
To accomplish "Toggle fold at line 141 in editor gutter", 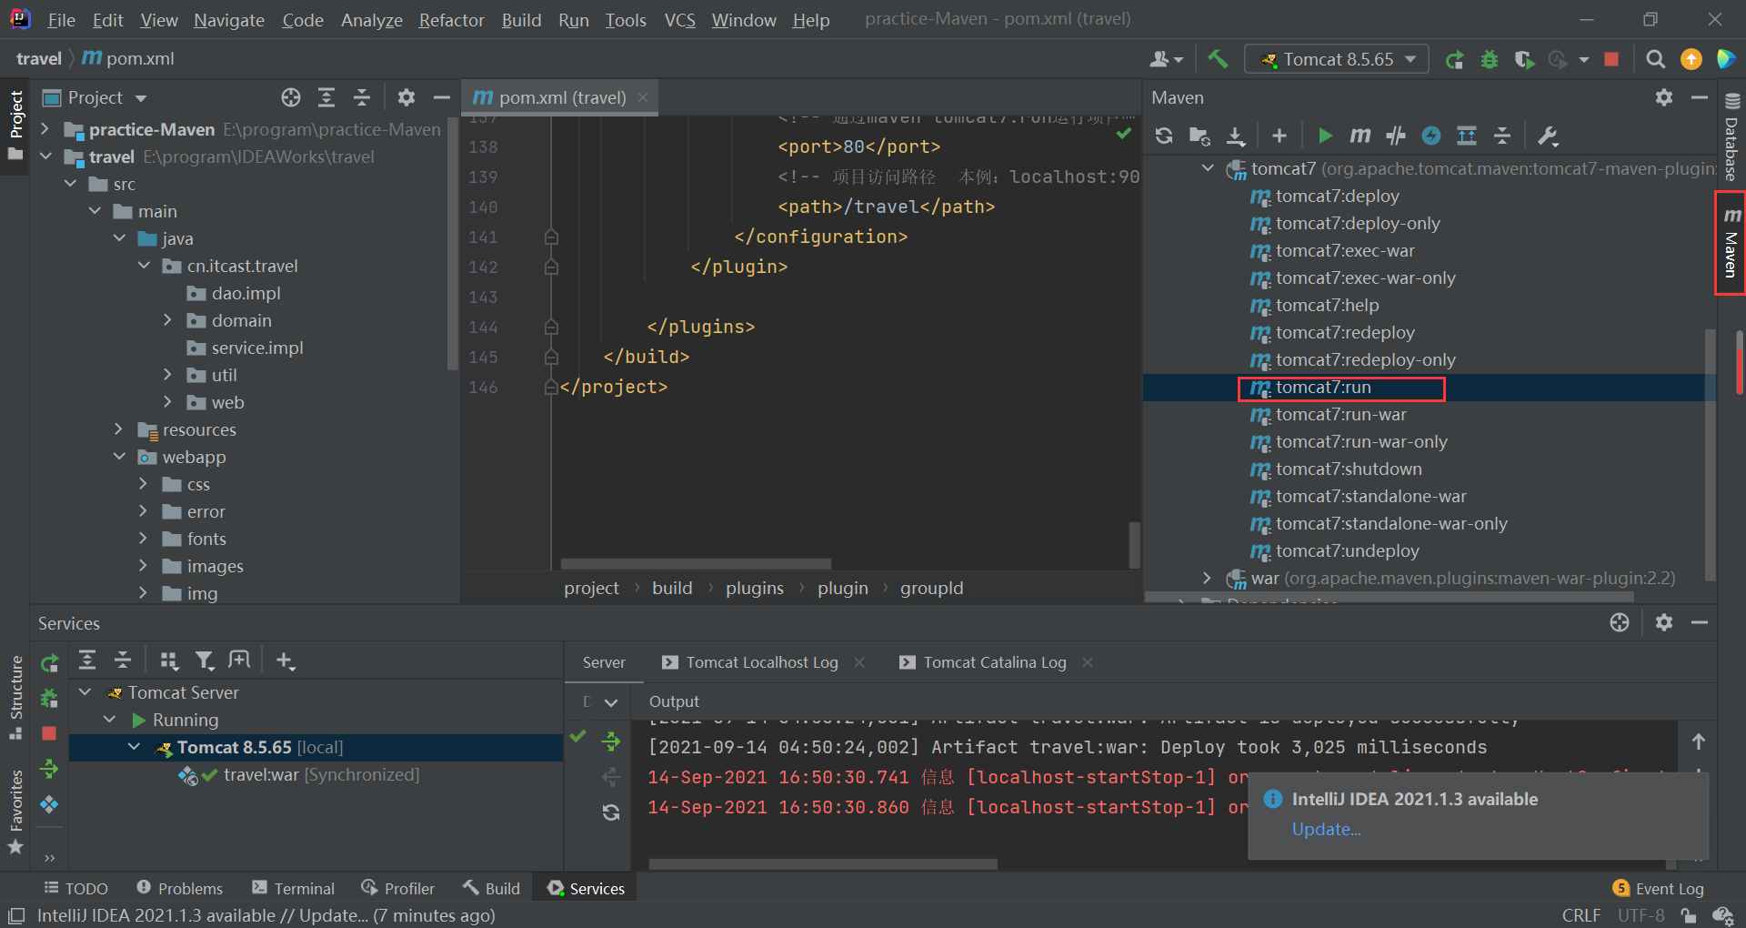I will point(551,237).
